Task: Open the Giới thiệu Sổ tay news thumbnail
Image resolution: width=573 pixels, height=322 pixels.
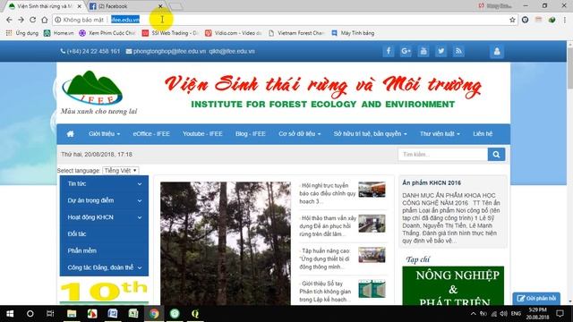Action: 372,289
